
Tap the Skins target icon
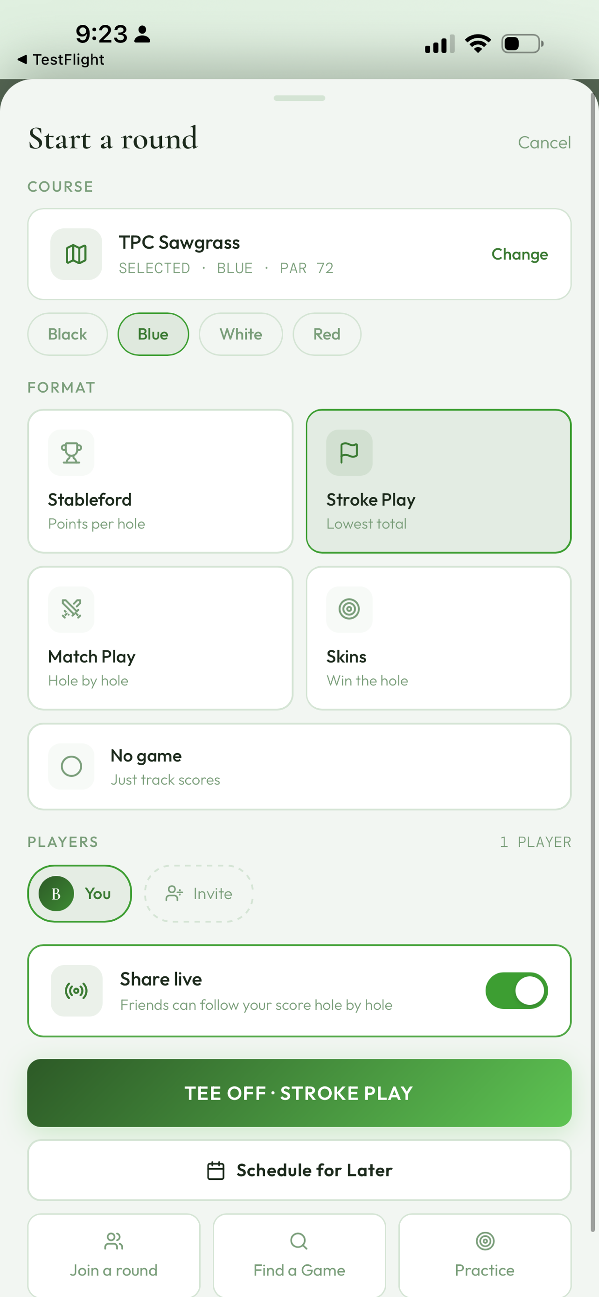tap(349, 609)
